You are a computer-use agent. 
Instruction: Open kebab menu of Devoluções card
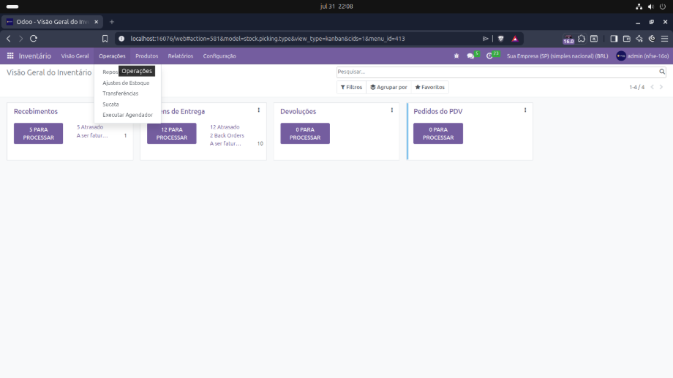[x=392, y=110]
